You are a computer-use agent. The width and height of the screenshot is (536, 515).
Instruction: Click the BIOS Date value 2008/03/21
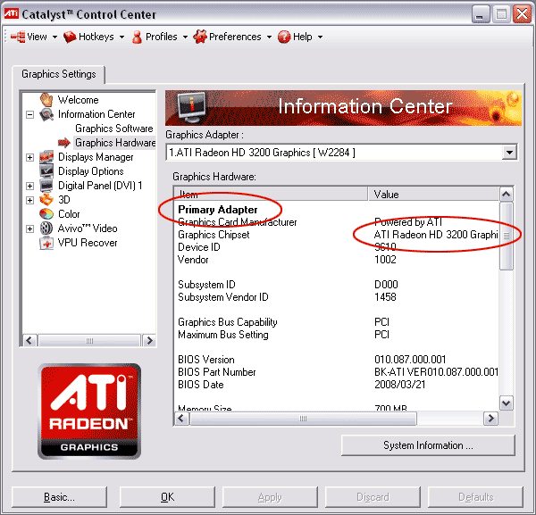pos(400,385)
